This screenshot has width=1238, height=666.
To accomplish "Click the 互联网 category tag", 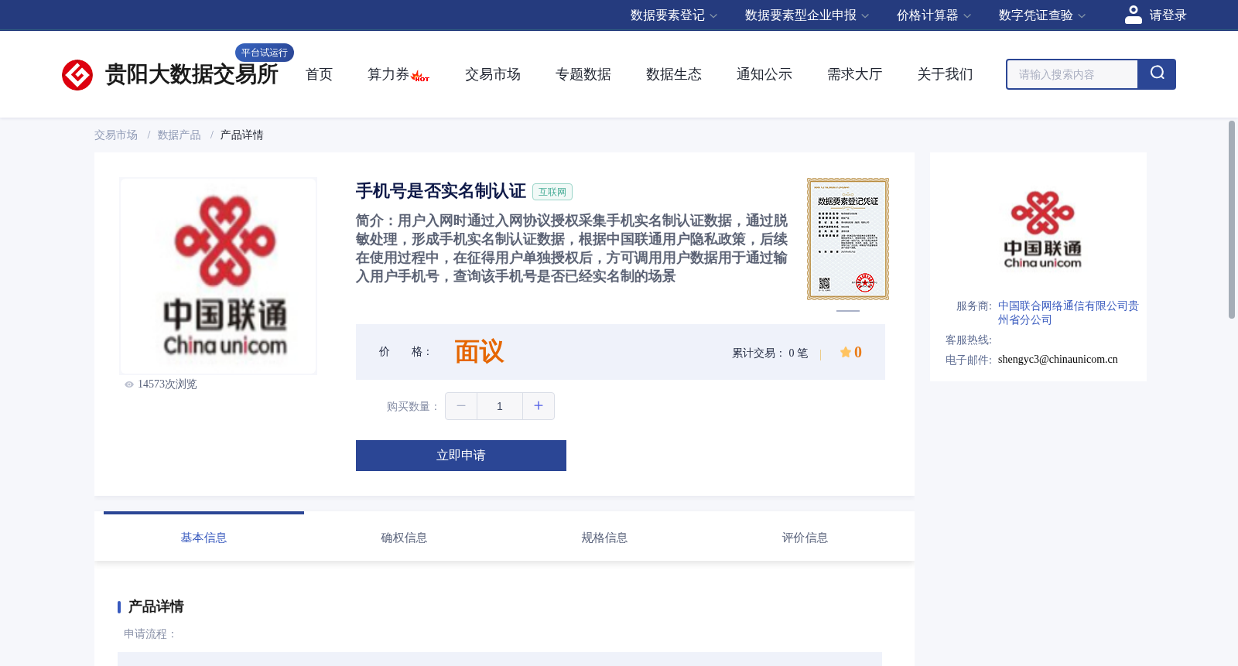I will pos(552,192).
